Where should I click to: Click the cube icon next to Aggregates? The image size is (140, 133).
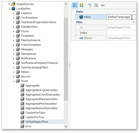pyautogui.click(x=22, y=85)
